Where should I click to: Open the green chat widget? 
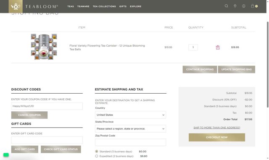tap(6, 155)
